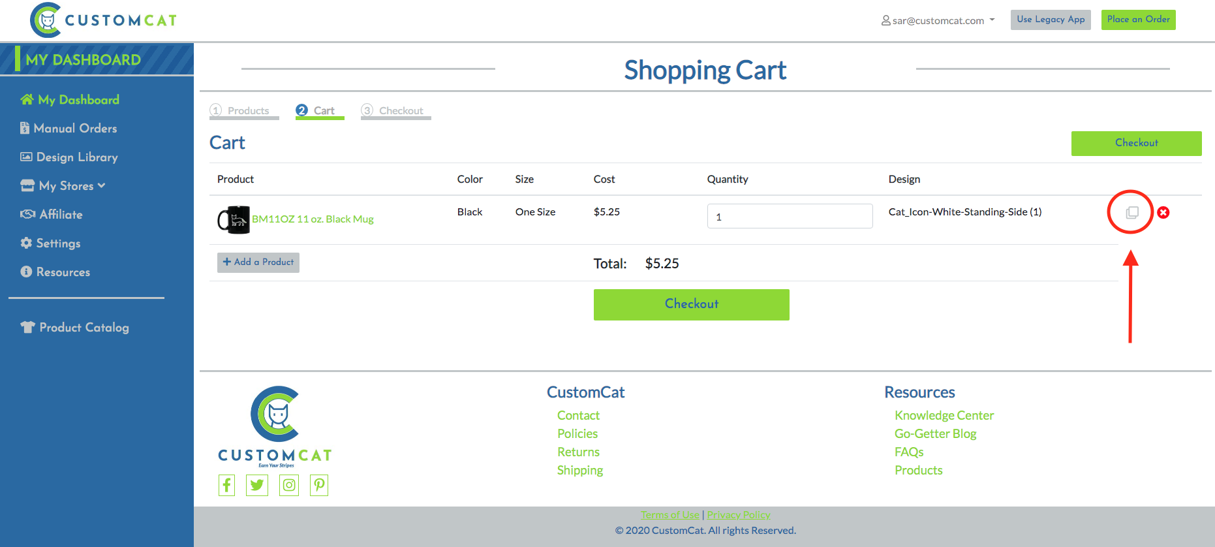Remove the mug using the red X icon

[1163, 213]
